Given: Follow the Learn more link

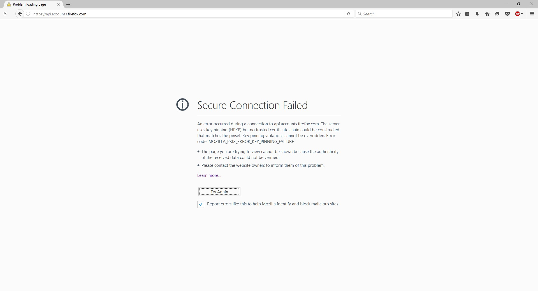Looking at the screenshot, I should [x=209, y=175].
